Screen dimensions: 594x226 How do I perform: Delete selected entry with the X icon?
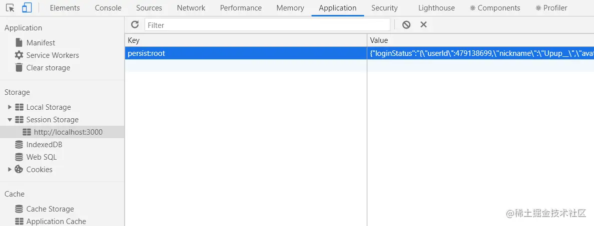[x=423, y=24]
